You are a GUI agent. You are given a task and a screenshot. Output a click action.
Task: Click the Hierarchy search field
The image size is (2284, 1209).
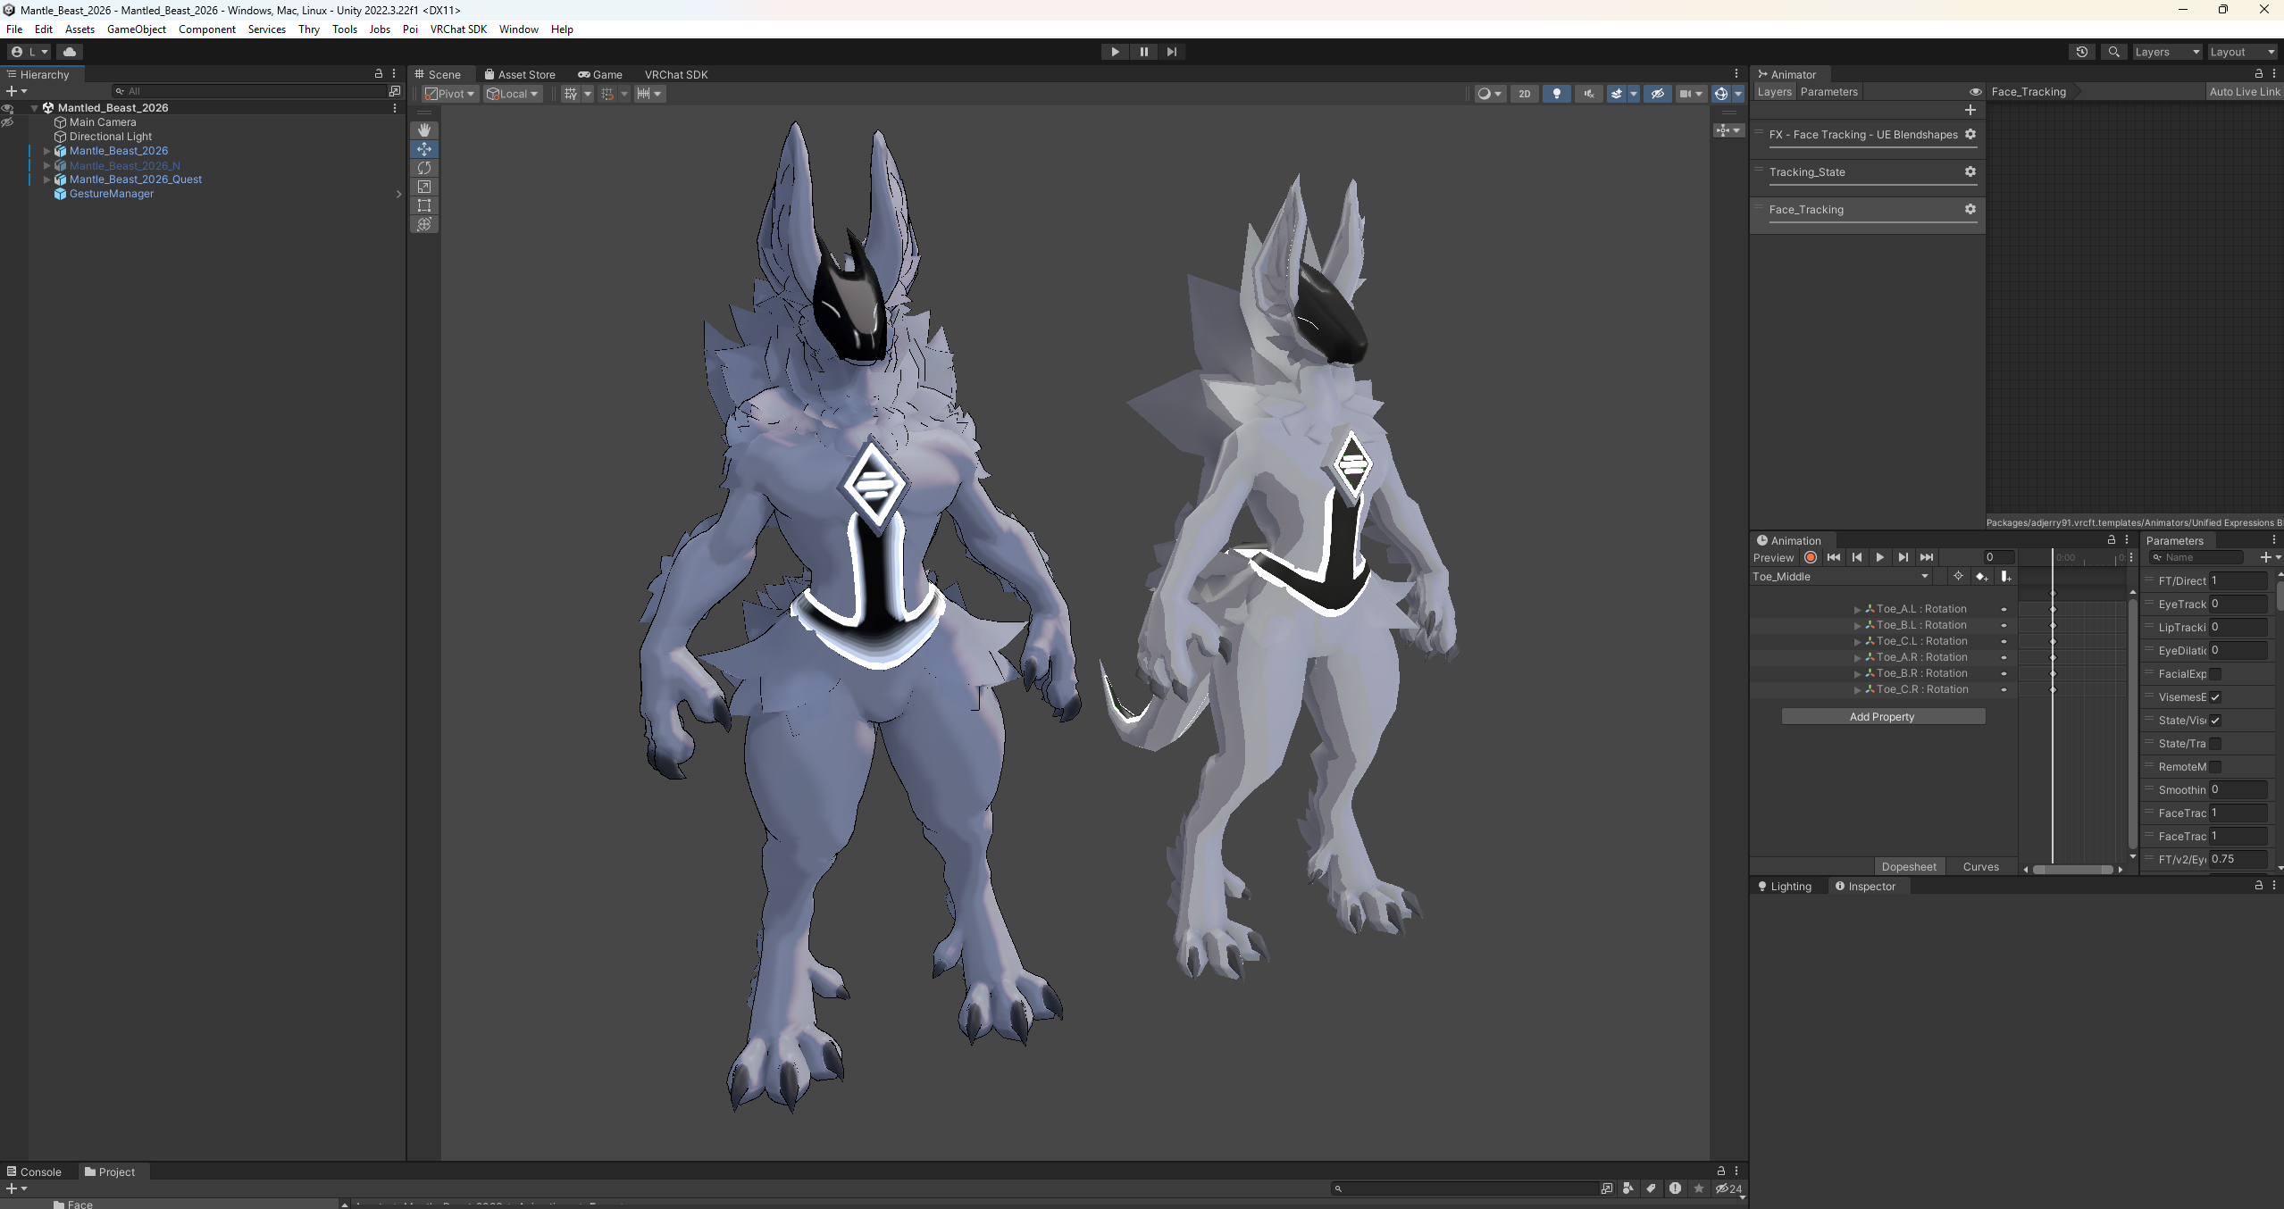click(x=249, y=91)
